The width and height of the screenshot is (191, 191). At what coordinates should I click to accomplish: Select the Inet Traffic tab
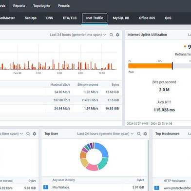pos(95,18)
